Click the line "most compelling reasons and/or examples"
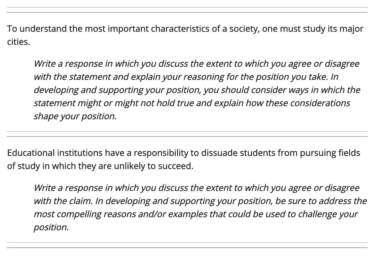The width and height of the screenshot is (376, 256). tap(196, 214)
